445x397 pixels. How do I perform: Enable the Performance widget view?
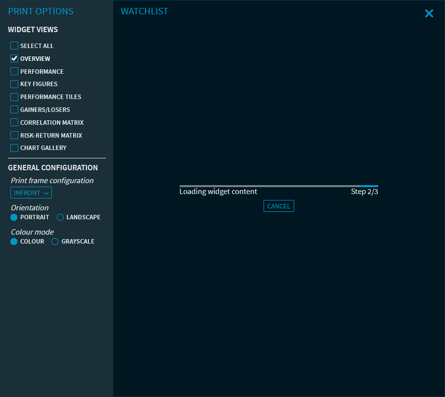(14, 72)
